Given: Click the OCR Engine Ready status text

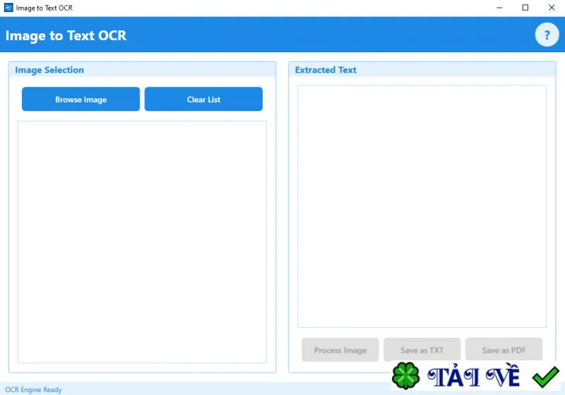Looking at the screenshot, I should [33, 389].
